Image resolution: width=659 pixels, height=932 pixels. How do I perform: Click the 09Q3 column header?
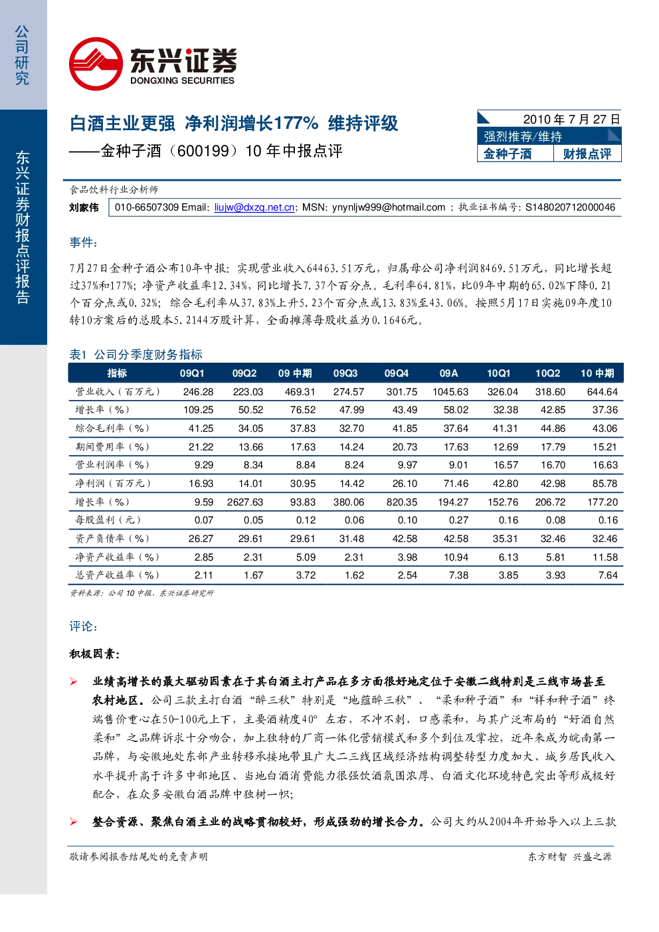tap(345, 373)
